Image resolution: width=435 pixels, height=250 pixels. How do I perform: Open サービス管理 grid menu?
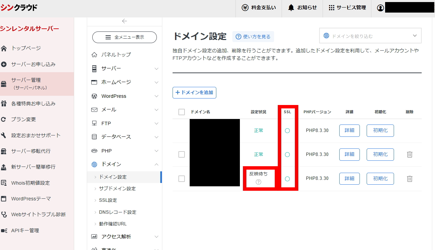point(347,8)
